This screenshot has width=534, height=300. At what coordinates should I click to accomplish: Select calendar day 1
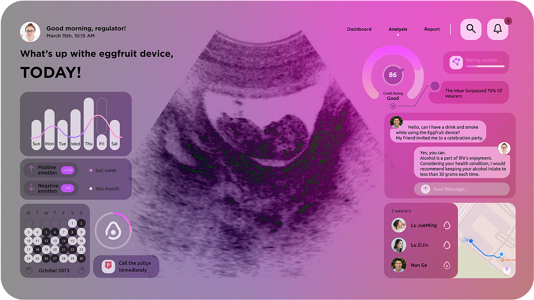click(73, 223)
